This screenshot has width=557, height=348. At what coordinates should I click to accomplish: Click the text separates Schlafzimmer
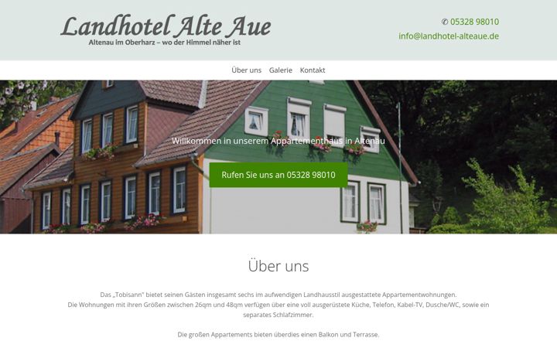pyautogui.click(x=278, y=315)
